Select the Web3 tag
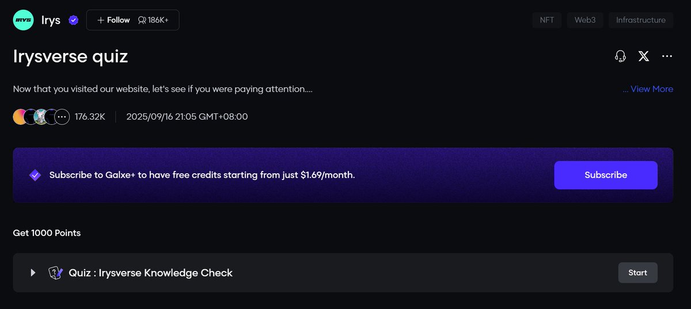The height and width of the screenshot is (309, 691). tap(585, 20)
